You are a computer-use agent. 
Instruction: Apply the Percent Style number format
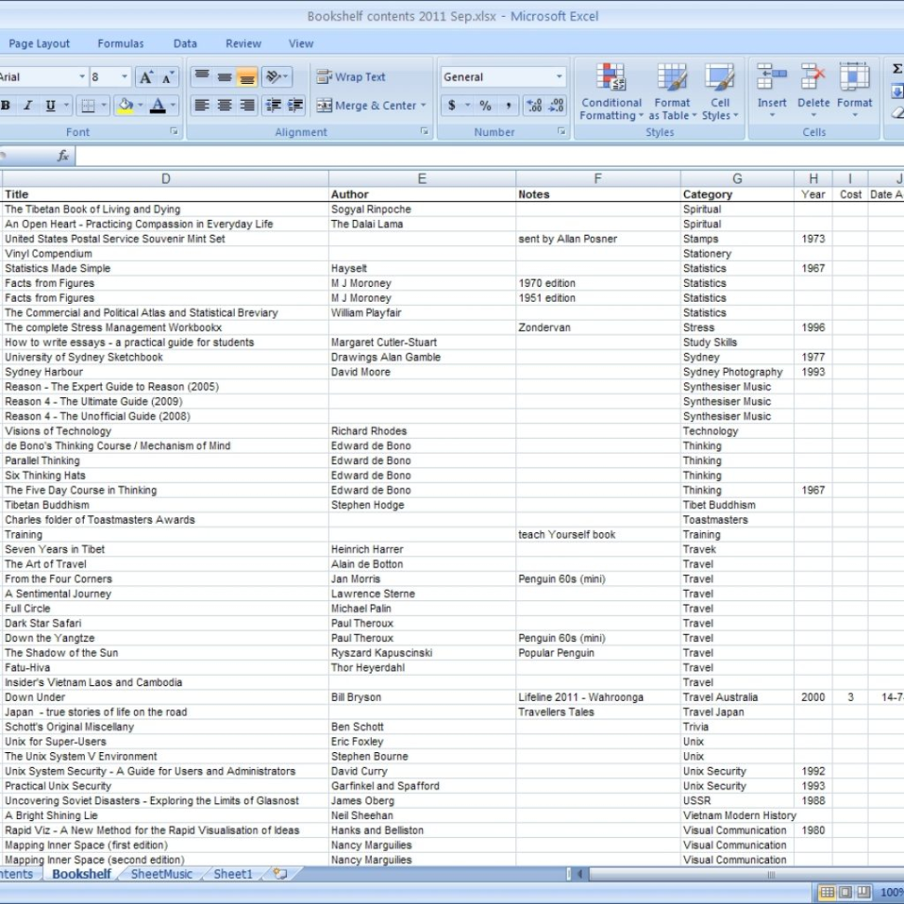[x=486, y=105]
